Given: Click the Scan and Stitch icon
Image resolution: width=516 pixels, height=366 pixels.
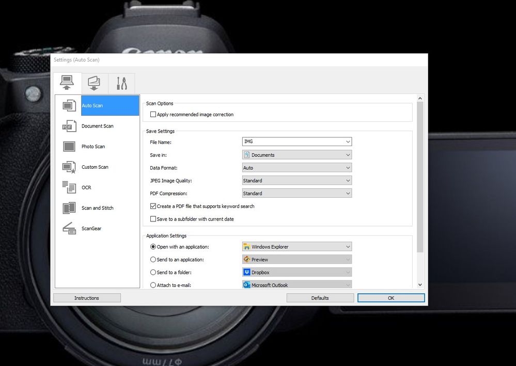Looking at the screenshot, I should [x=69, y=208].
